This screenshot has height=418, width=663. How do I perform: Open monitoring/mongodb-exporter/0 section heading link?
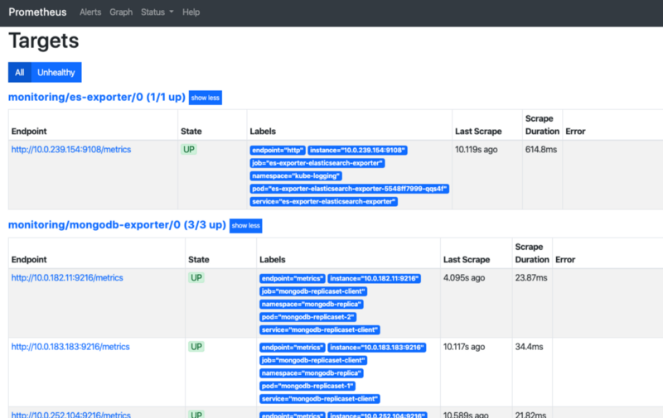pos(117,225)
